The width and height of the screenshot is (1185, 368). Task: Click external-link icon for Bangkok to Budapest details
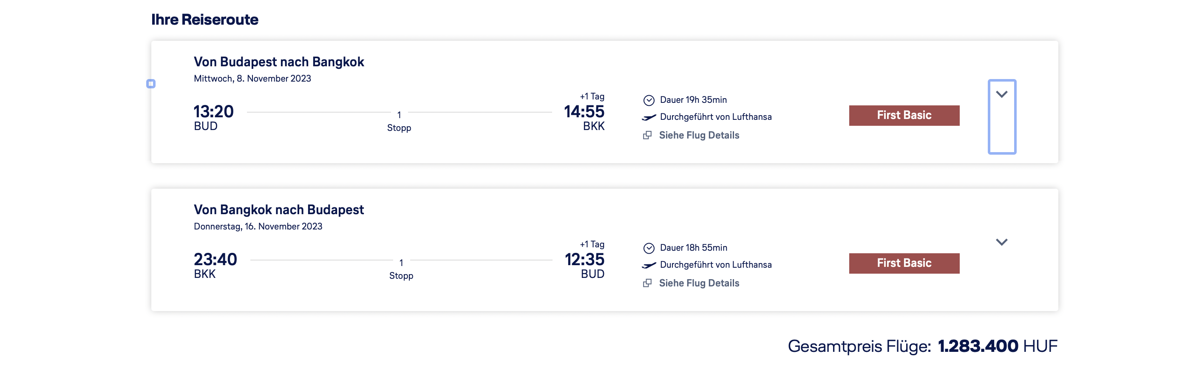pos(647,283)
